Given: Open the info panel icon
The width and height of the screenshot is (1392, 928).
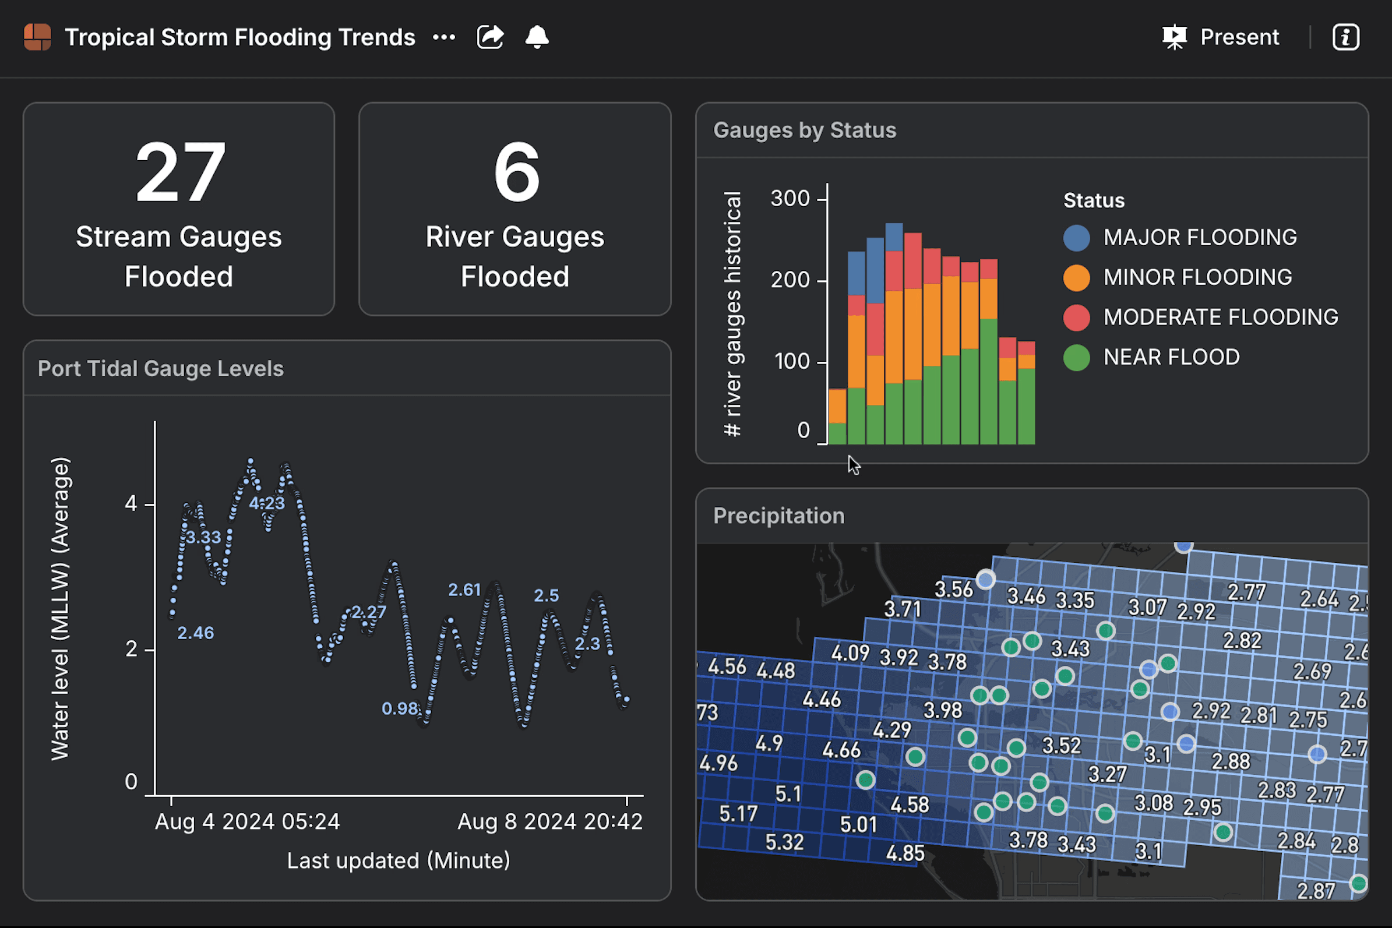Looking at the screenshot, I should (x=1345, y=37).
